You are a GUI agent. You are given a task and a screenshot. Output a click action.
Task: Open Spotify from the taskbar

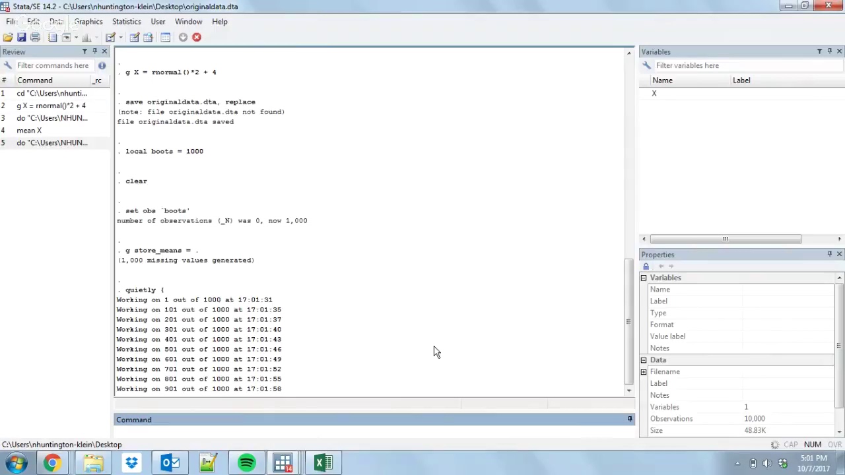[247, 463]
